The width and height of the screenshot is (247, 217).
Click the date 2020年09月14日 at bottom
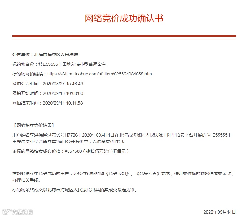pos(219,212)
